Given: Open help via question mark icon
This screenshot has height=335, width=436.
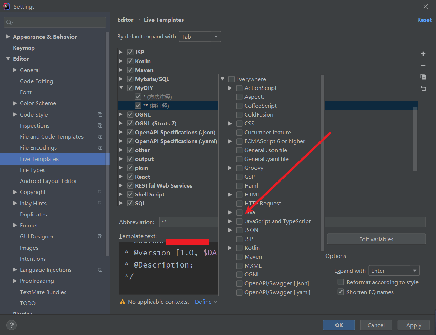Looking at the screenshot, I should (11, 325).
